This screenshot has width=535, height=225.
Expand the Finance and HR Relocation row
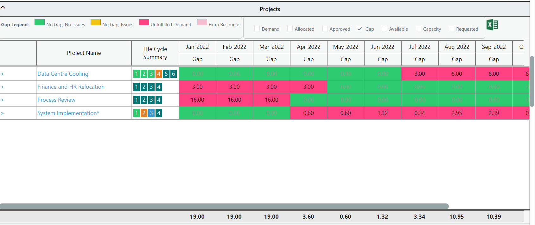tap(2, 87)
